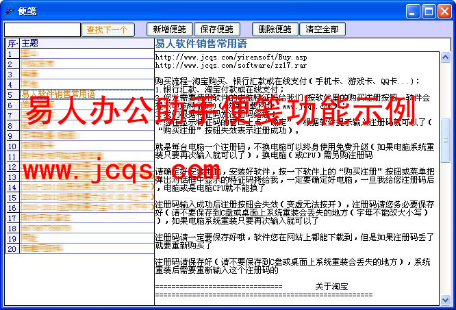Select note row number 18
Viewport: 456px width, 310px height.
(x=80, y=229)
